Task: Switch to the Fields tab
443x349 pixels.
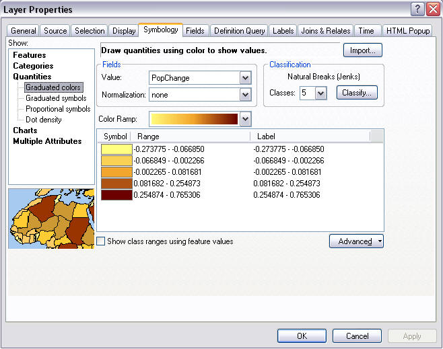Action: click(x=195, y=31)
